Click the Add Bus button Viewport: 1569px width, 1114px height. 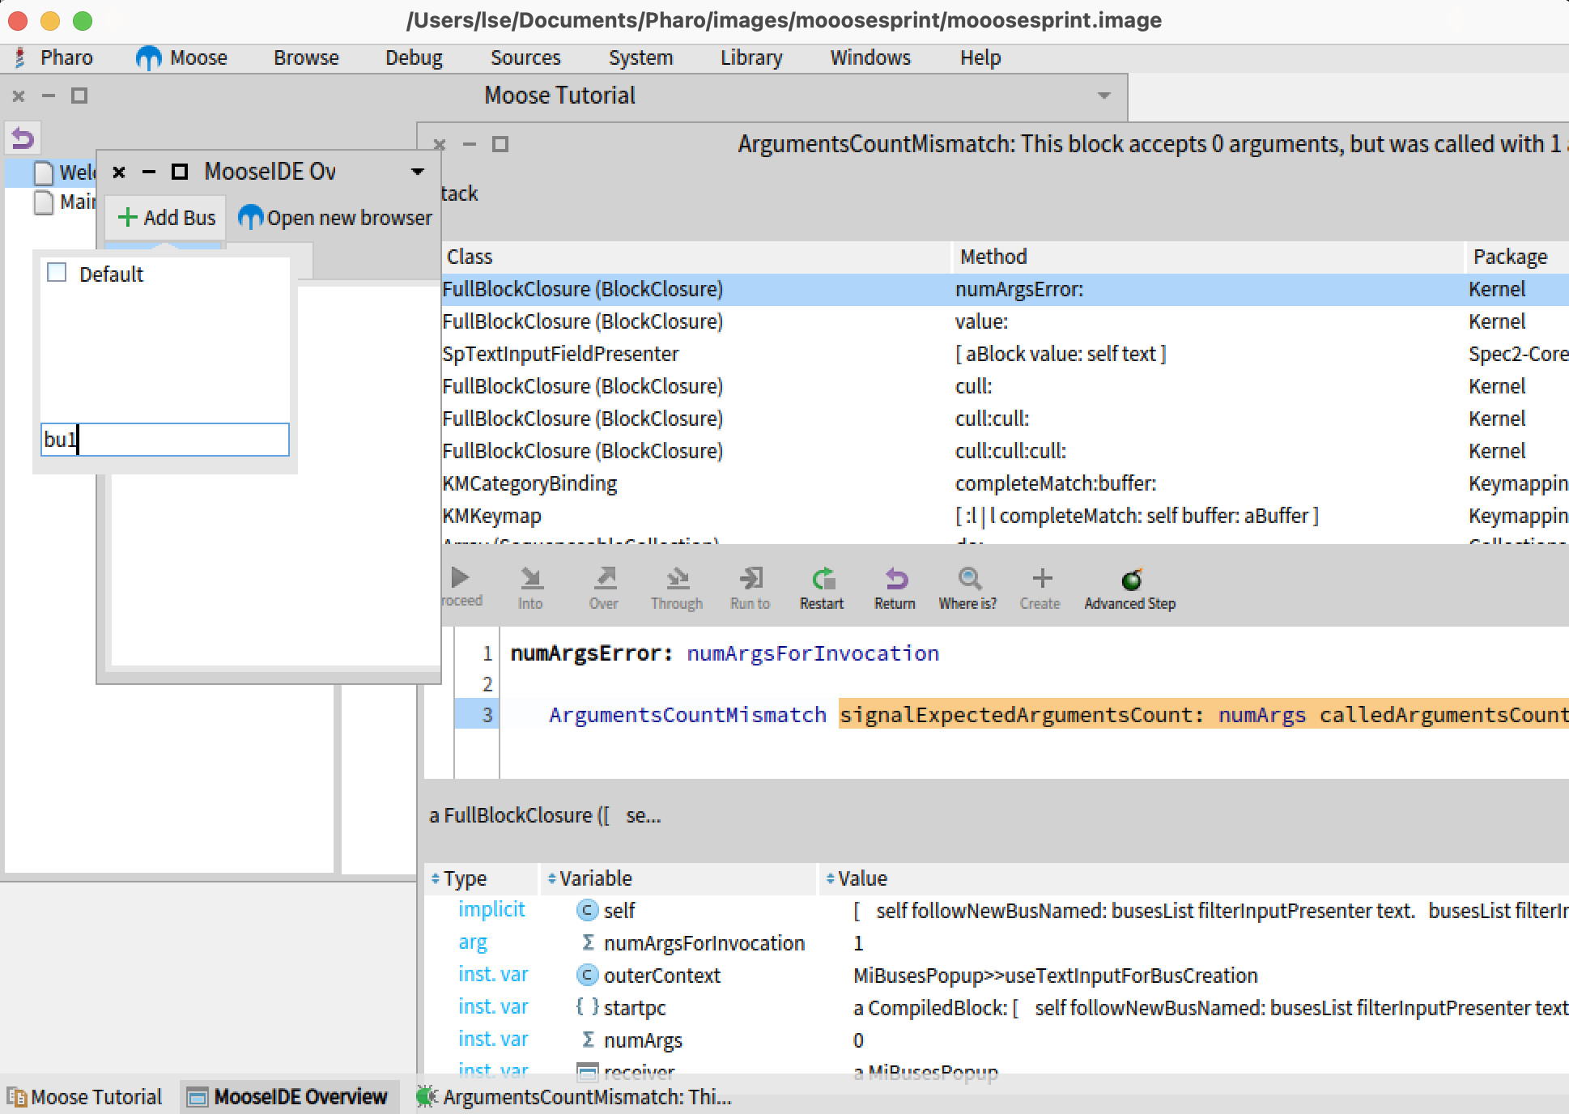point(164,217)
